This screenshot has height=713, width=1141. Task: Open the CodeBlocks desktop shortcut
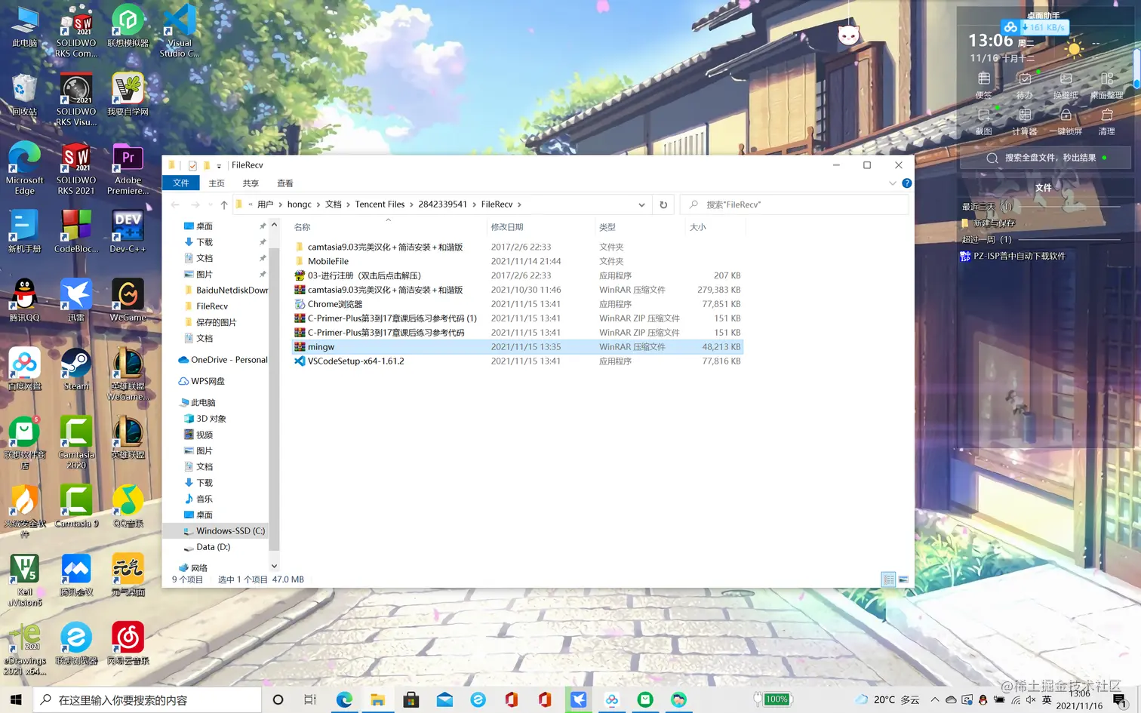tap(76, 230)
